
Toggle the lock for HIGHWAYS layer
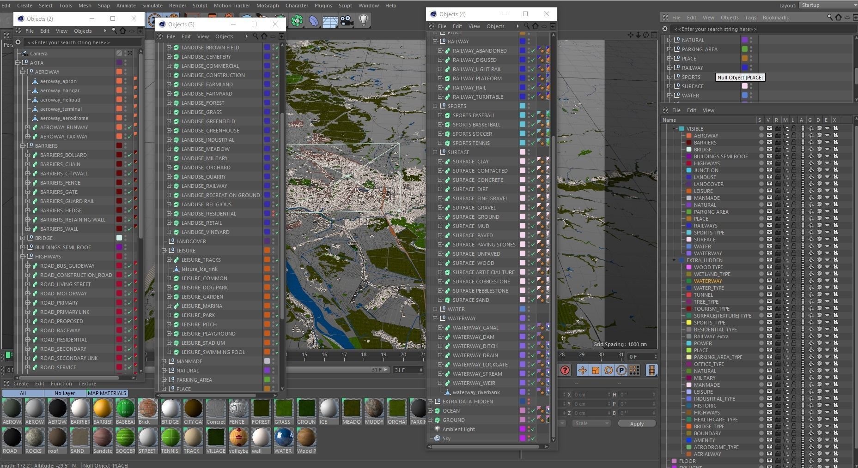pos(793,163)
